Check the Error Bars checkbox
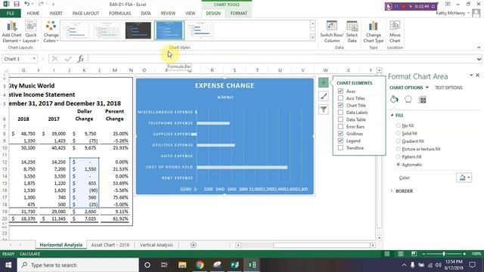The image size is (484, 272). click(x=340, y=127)
